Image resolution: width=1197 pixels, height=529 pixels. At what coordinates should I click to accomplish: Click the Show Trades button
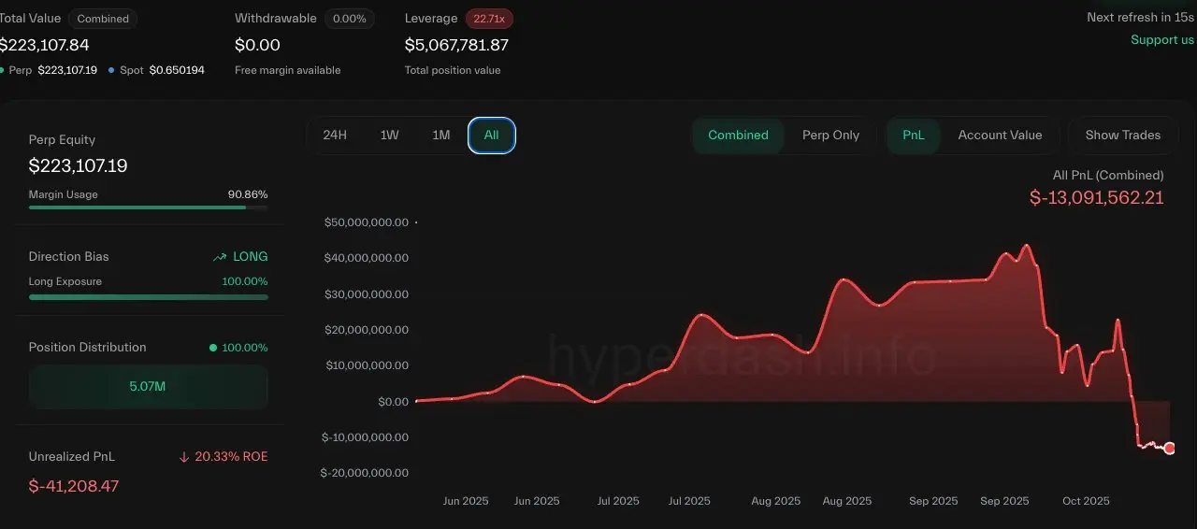[x=1123, y=135]
